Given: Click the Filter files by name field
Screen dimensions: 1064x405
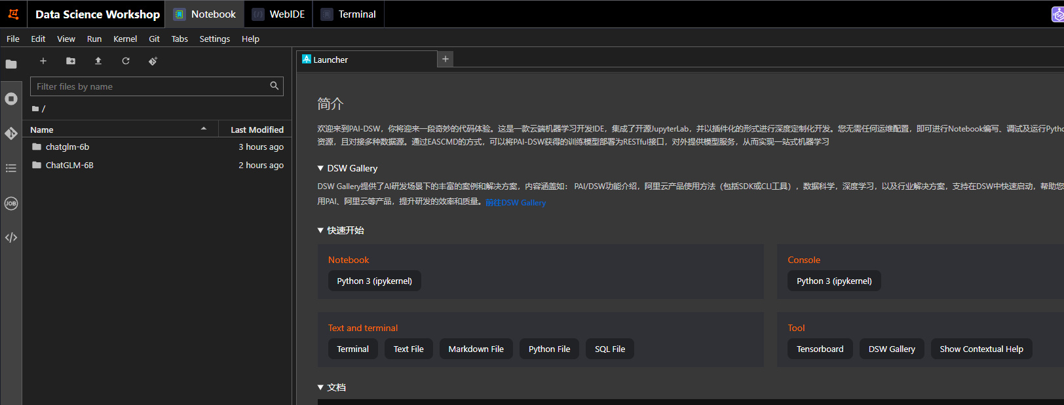Looking at the screenshot, I should point(151,86).
